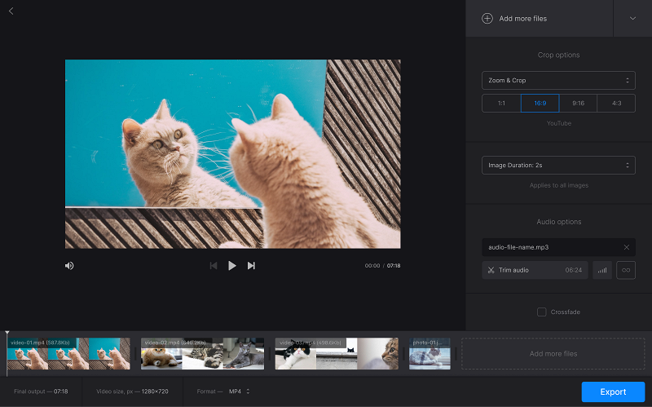
Task: Click the dashed Add more files timeline area
Action: 553,354
